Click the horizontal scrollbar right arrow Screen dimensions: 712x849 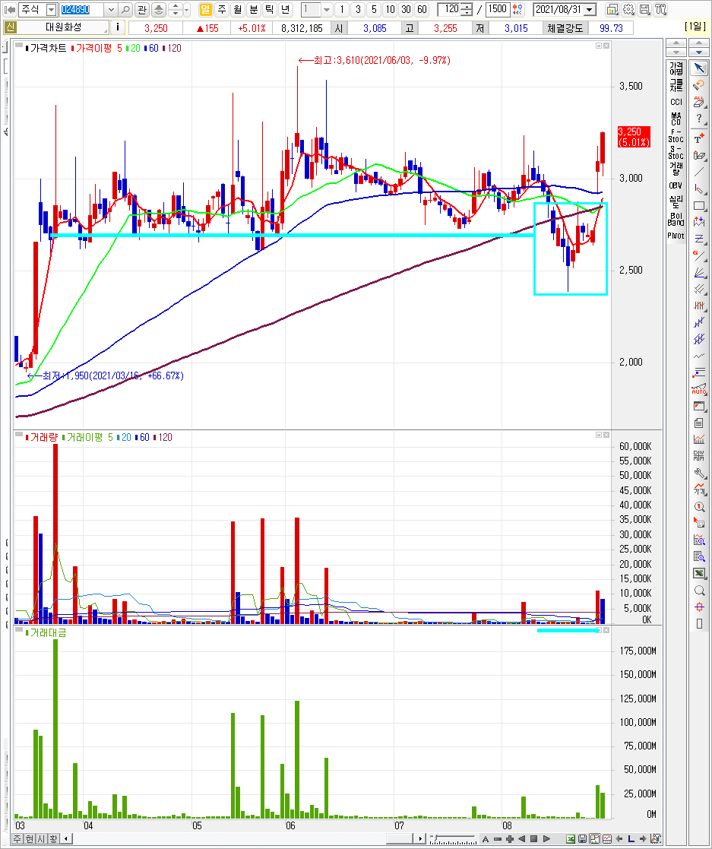(x=421, y=838)
